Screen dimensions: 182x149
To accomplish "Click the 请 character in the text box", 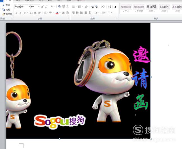I will coord(140,79).
